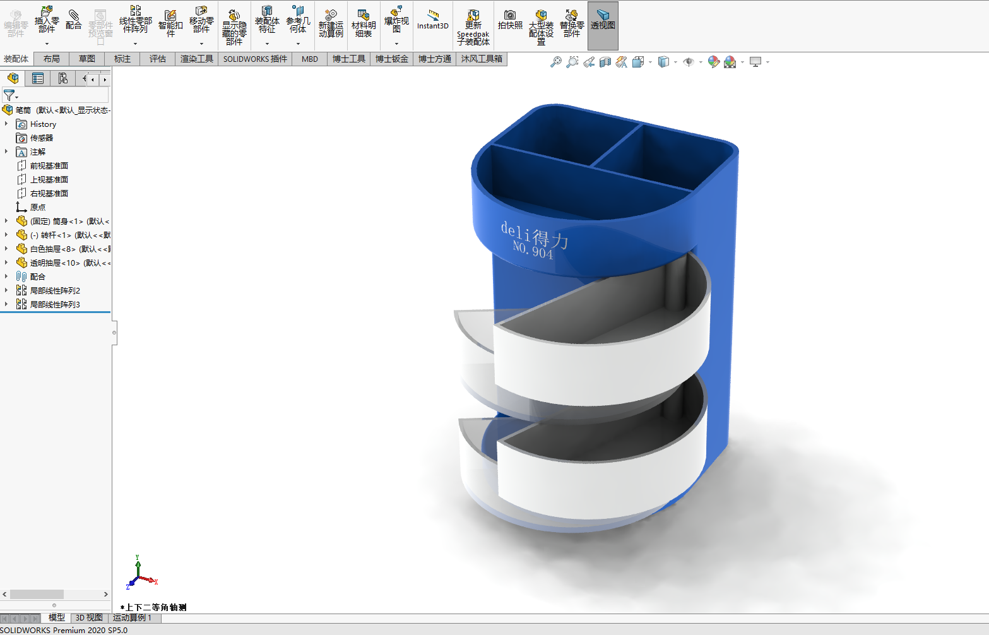Switch to the SOLIDWORKS 插件 tab

tap(255, 59)
